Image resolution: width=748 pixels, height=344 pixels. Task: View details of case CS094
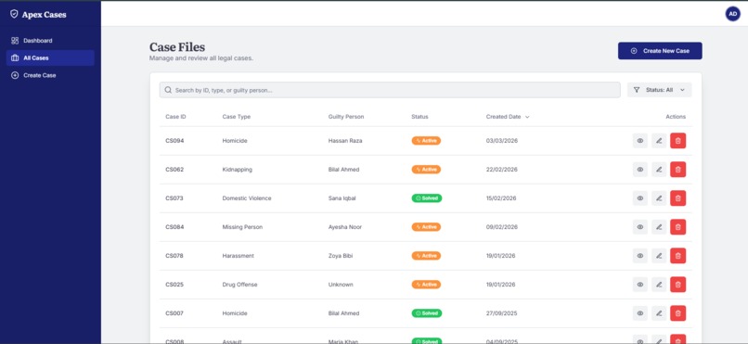pyautogui.click(x=640, y=141)
